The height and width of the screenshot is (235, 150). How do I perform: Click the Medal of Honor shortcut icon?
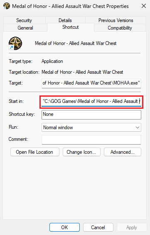[x=15, y=43]
